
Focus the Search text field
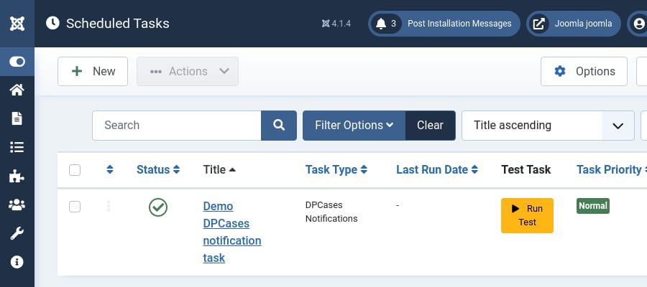[x=177, y=125]
